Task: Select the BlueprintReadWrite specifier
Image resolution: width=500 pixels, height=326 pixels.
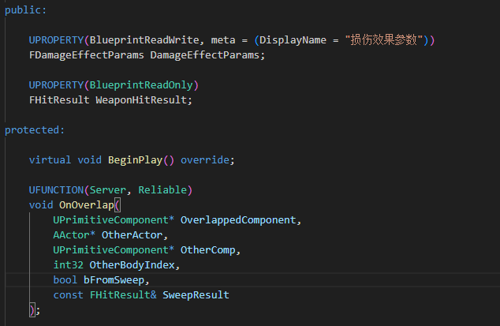Action: coord(144,40)
